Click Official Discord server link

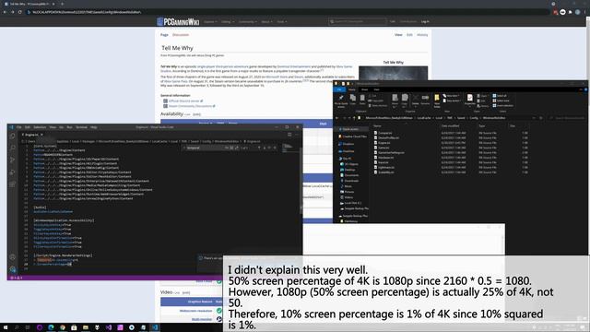coord(183,101)
